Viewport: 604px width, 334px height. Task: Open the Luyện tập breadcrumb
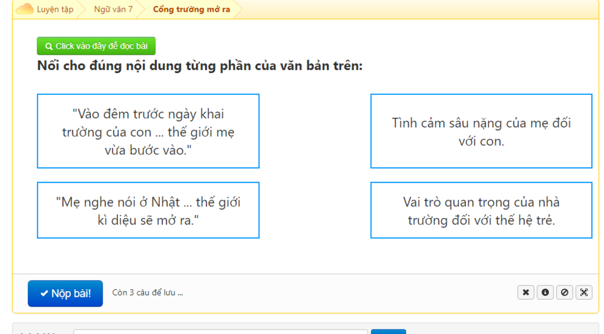[x=55, y=9]
